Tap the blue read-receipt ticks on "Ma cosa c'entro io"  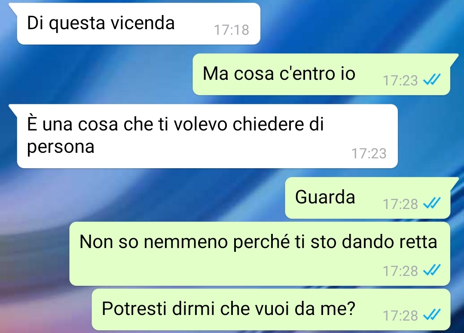(432, 79)
